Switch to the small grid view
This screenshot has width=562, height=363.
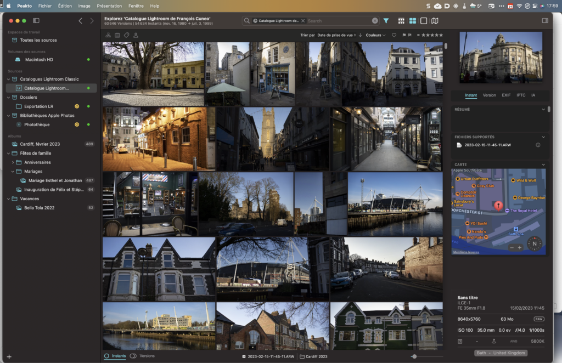401,21
